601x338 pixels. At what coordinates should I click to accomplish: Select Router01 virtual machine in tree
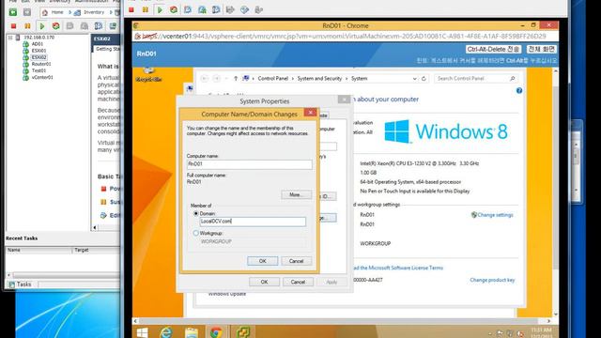[x=41, y=64]
